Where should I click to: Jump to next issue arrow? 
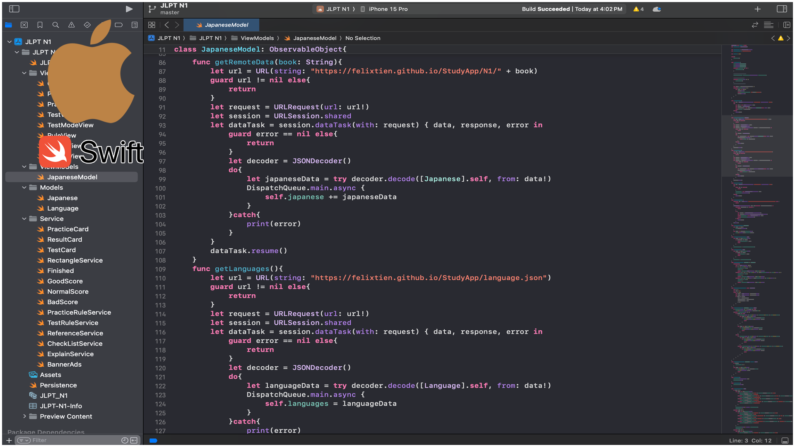pos(788,38)
